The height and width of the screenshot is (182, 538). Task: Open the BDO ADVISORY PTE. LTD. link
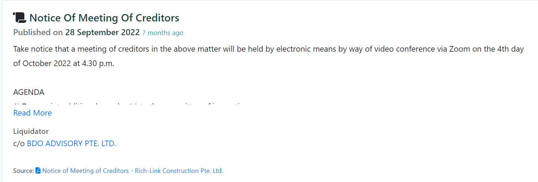[71, 143]
